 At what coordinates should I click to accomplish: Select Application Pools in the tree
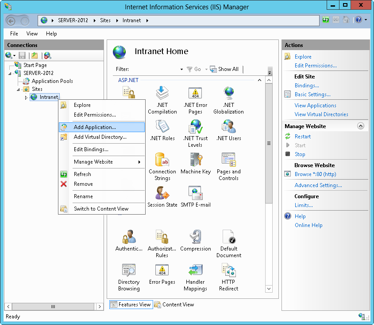click(x=52, y=81)
